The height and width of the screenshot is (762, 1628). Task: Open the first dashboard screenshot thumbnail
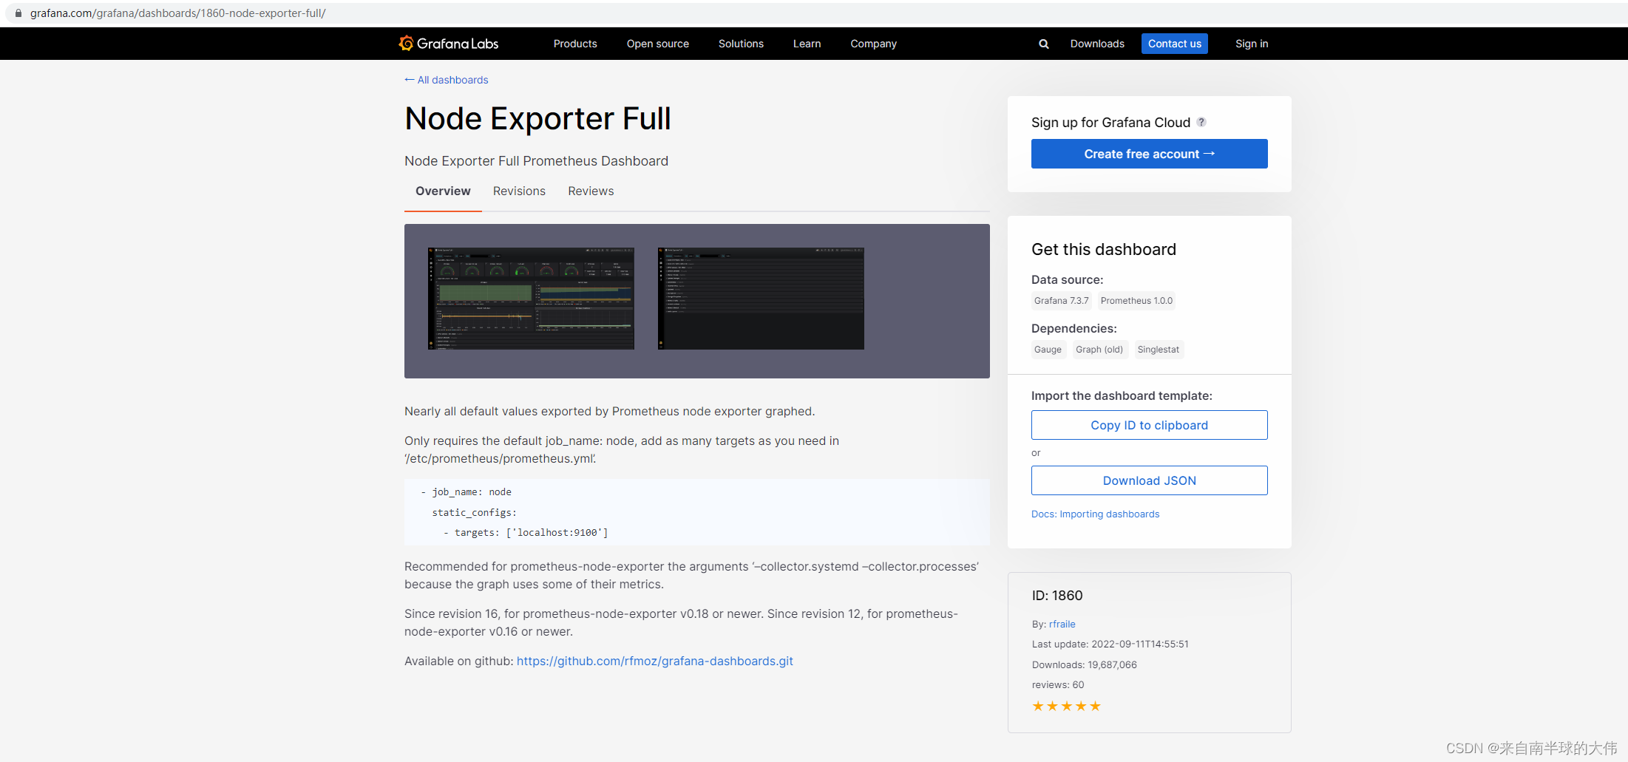(x=531, y=299)
